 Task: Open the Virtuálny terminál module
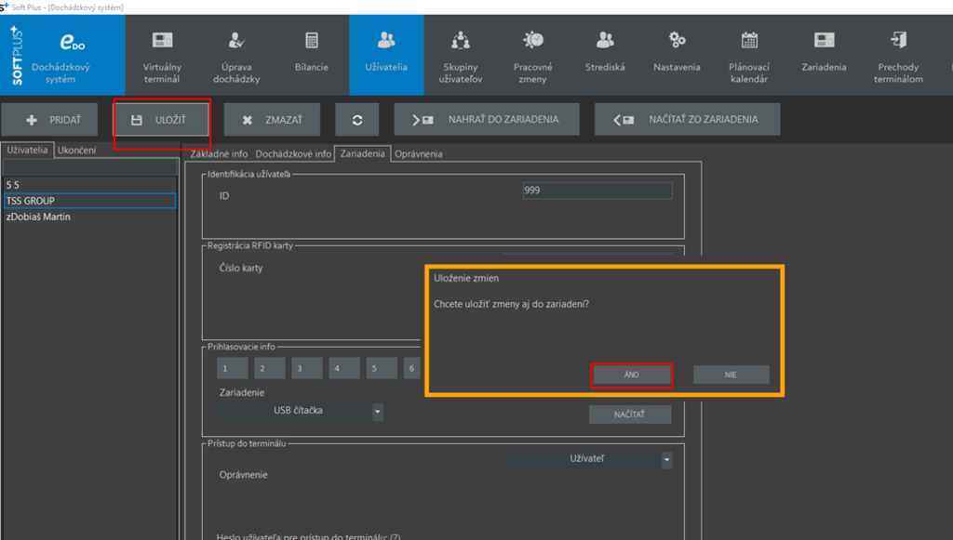[162, 55]
